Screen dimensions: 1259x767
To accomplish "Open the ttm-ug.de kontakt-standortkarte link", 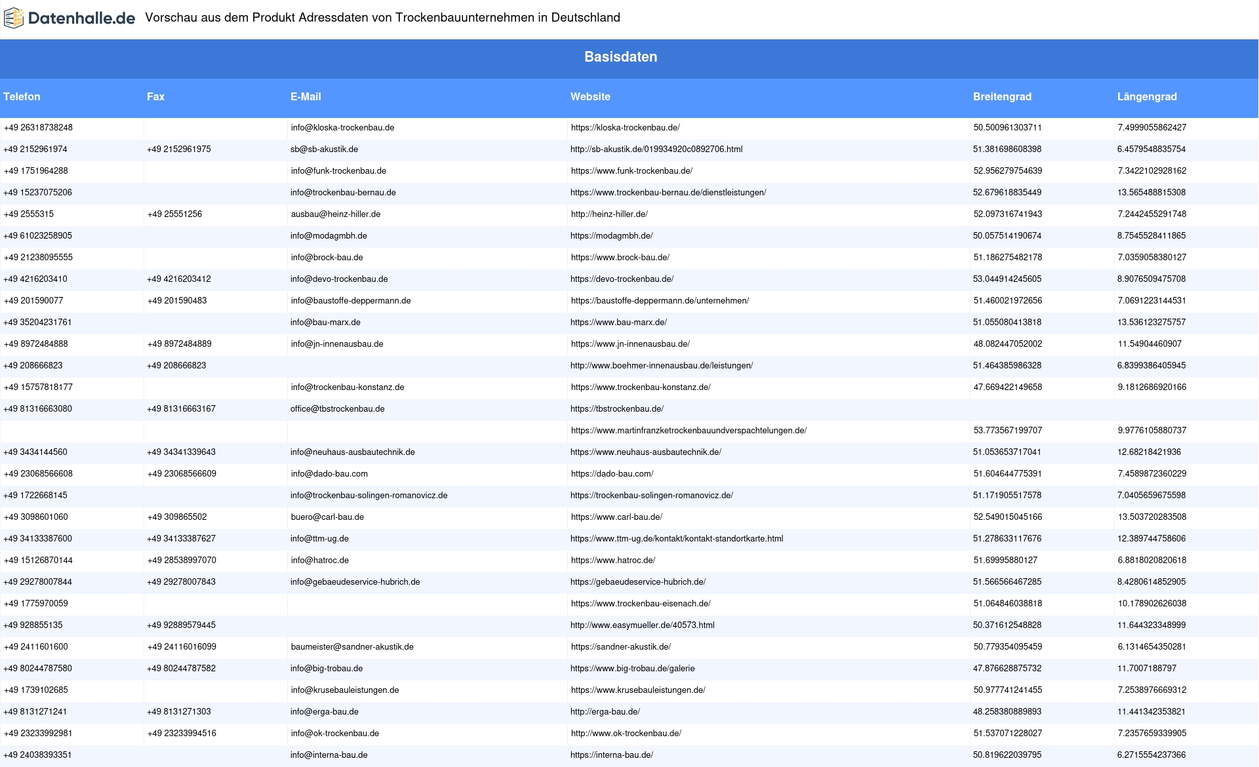I will click(x=677, y=539).
